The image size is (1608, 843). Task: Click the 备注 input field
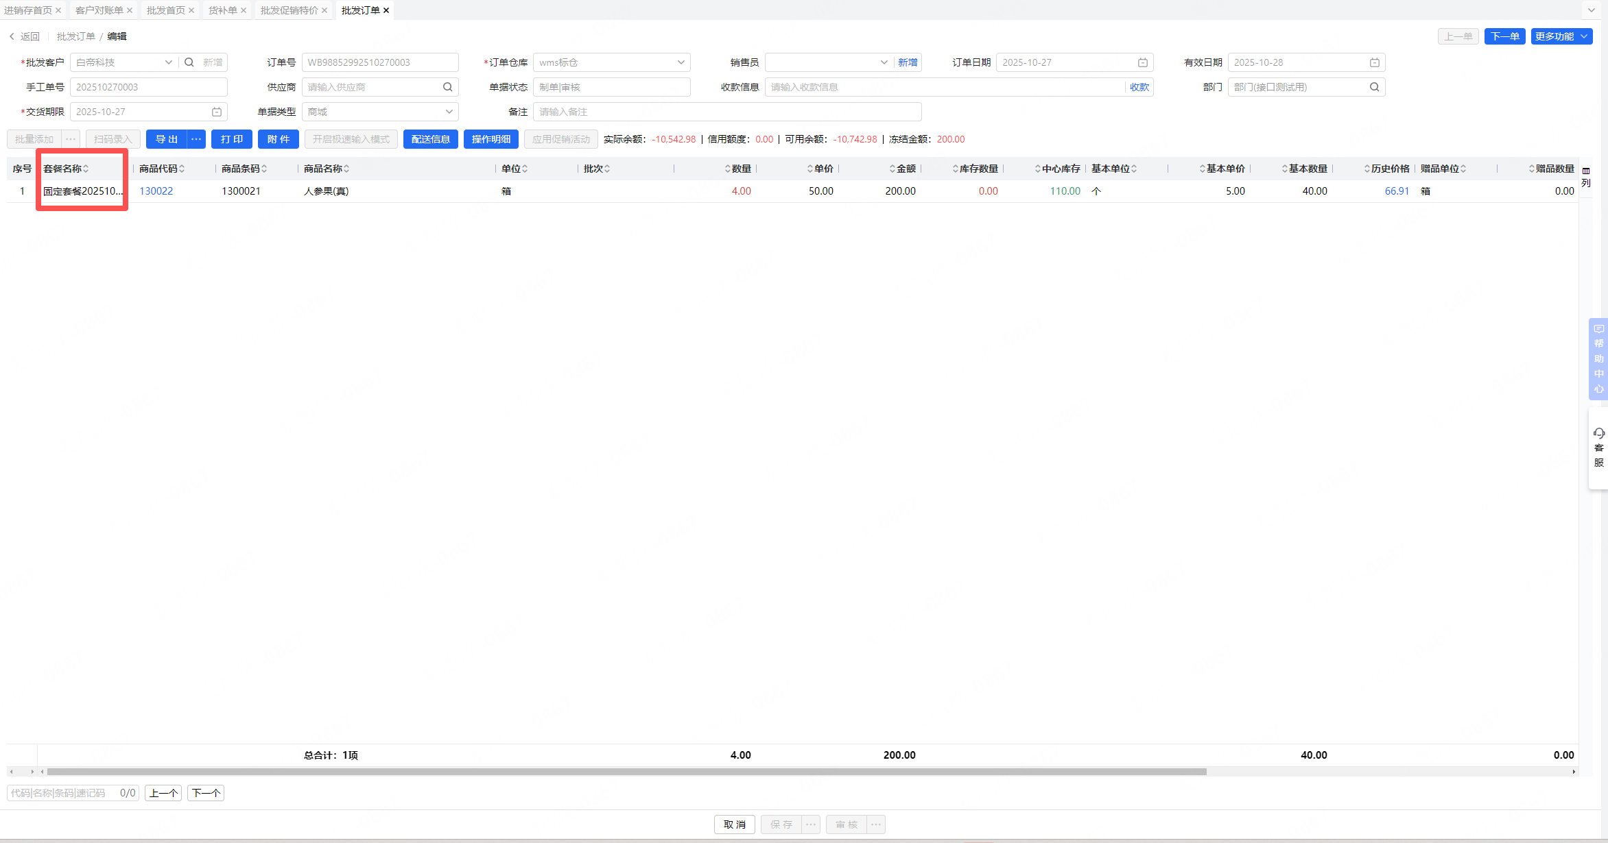click(x=726, y=112)
